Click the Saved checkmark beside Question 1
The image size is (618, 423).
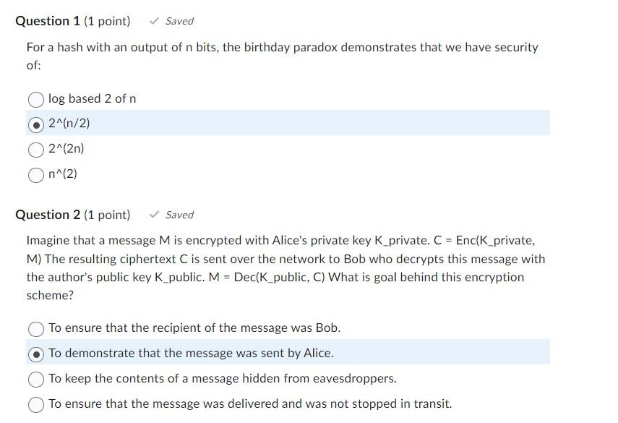(x=154, y=21)
